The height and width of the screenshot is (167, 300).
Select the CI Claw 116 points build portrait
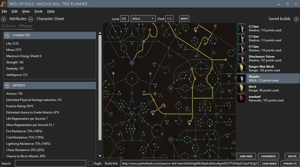(x=241, y=48)
